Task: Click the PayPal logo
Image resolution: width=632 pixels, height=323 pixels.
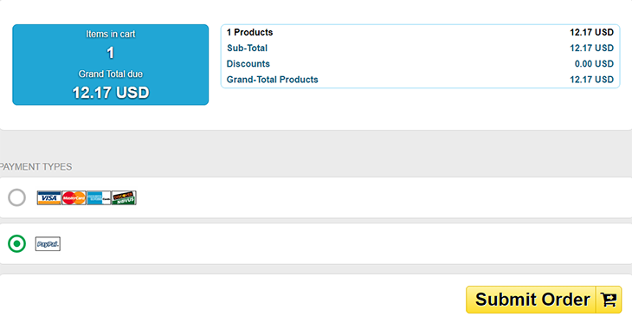Action: tap(48, 244)
